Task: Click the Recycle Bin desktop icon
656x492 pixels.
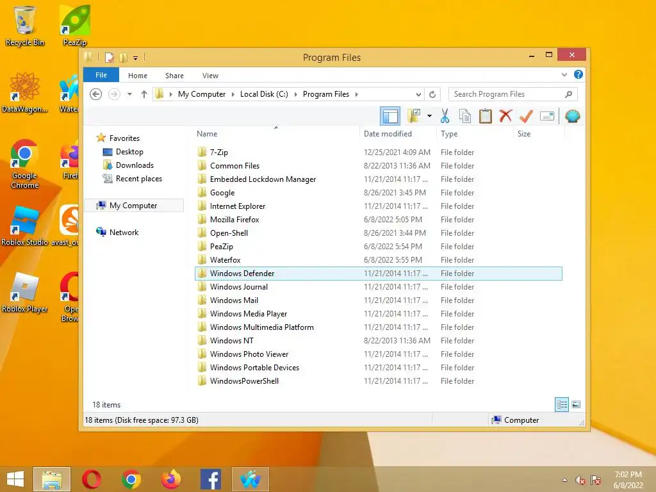Action: coord(25,26)
